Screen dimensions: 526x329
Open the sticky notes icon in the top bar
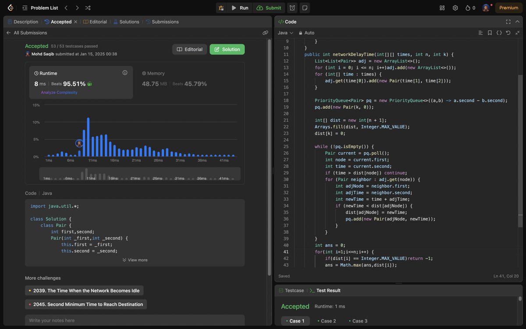point(305,8)
